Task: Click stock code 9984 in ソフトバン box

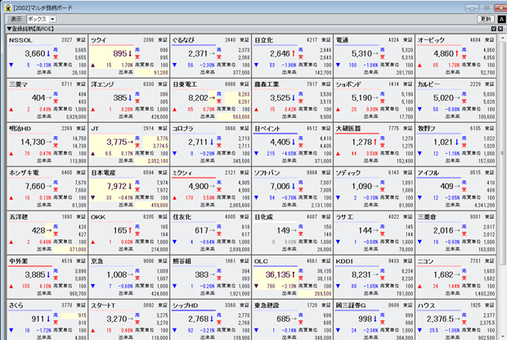Action: [312, 173]
